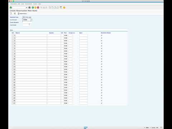Open the command field history dropdown
The height and width of the screenshot is (129, 172).
coord(27,8)
